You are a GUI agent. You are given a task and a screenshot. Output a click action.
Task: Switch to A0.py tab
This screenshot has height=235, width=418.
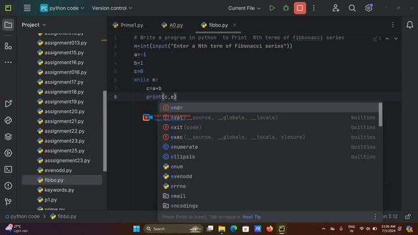(172, 25)
